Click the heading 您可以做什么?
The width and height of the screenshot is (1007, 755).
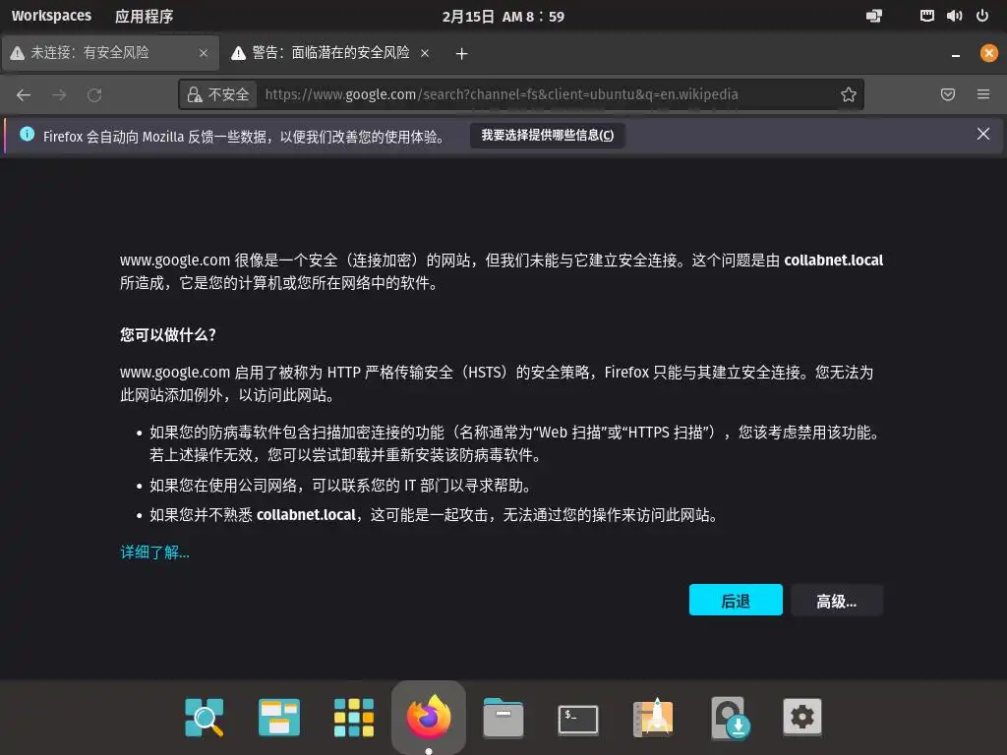click(168, 334)
